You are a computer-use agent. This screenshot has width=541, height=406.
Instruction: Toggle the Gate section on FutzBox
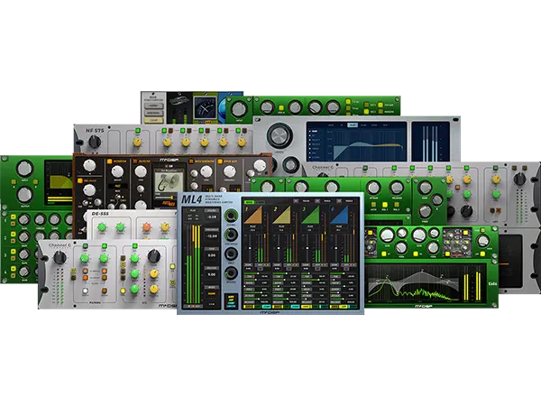coord(220,161)
